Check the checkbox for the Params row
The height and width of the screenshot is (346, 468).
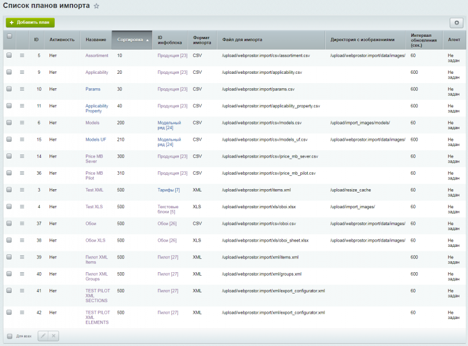[9, 89]
